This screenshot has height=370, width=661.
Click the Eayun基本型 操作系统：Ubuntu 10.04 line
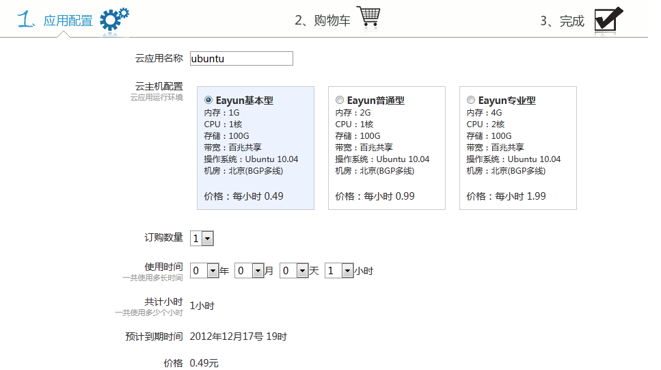coord(251,159)
